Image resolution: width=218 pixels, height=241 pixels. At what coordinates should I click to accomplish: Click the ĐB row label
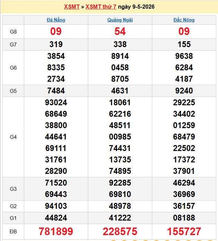(13, 232)
